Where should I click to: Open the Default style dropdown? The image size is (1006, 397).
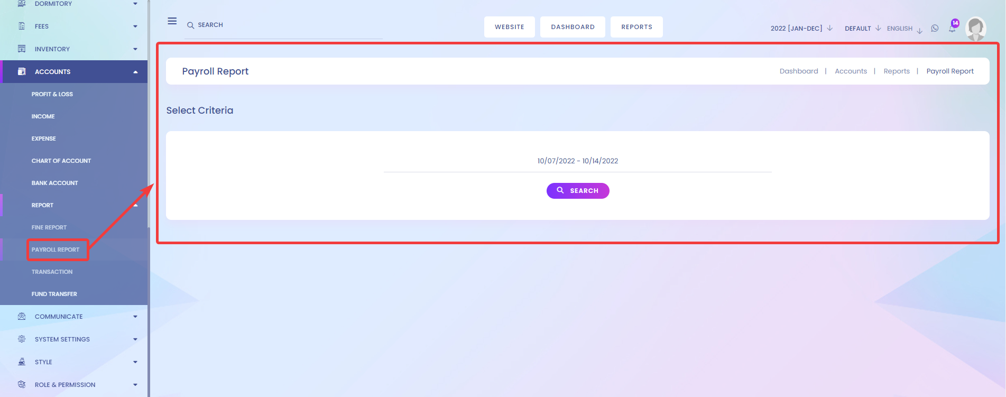863,29
